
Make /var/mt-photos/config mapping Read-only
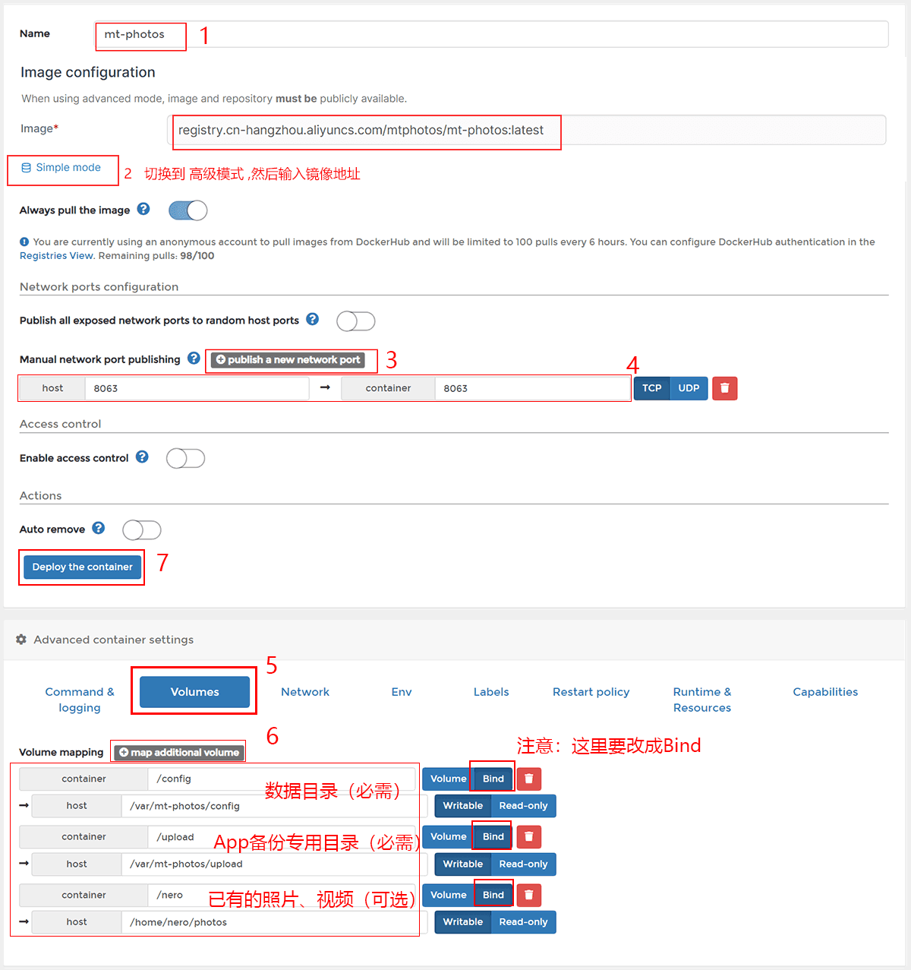[524, 806]
